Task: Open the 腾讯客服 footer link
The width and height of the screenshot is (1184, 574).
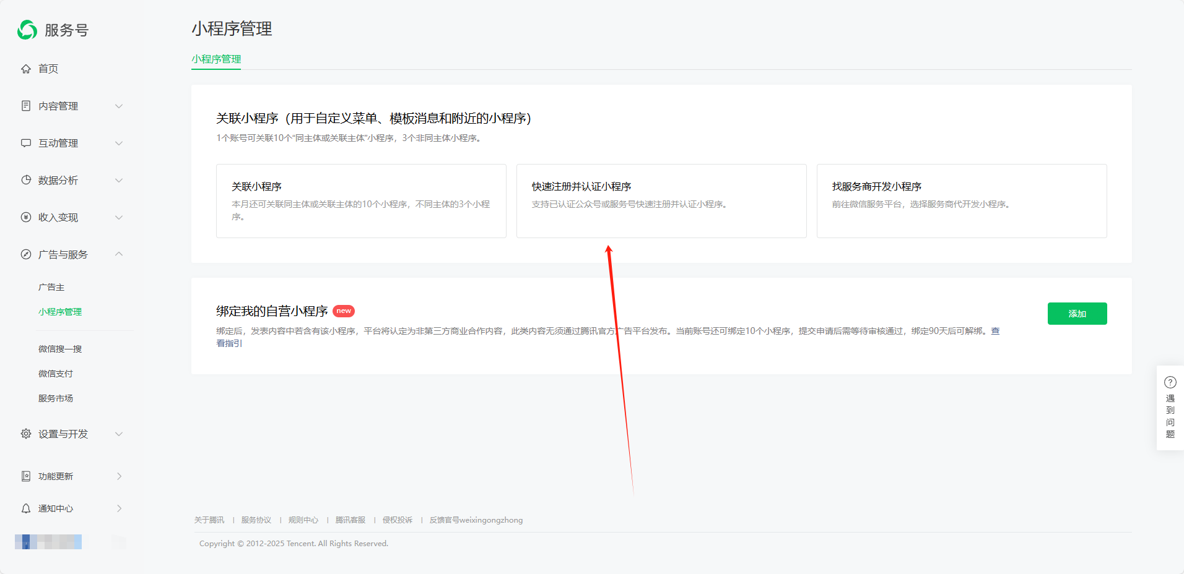Action: (350, 520)
